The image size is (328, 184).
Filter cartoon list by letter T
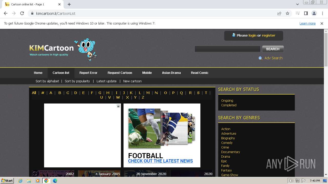point(206,93)
